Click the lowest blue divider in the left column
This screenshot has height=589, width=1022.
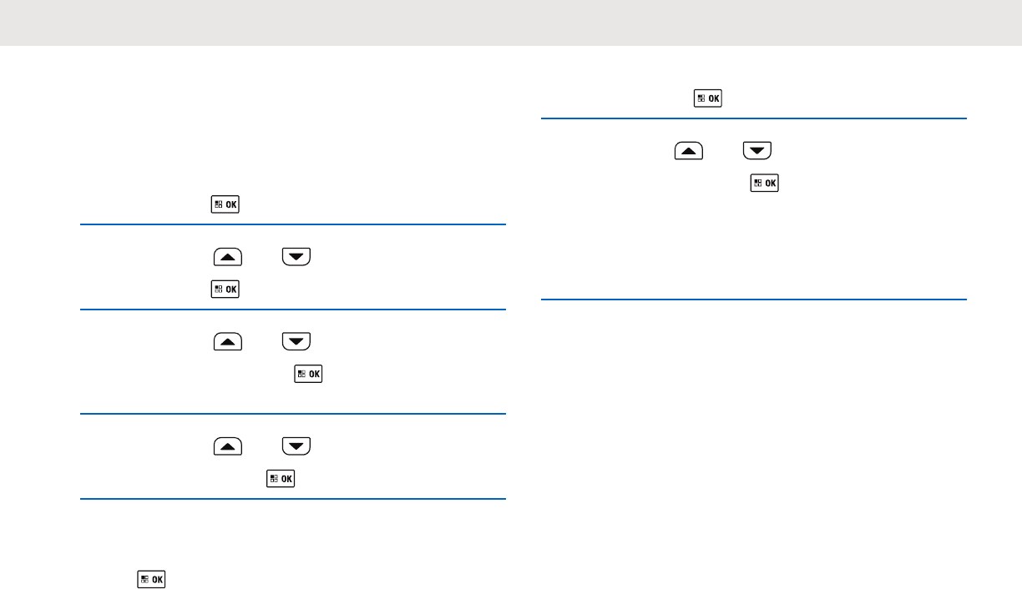point(293,499)
